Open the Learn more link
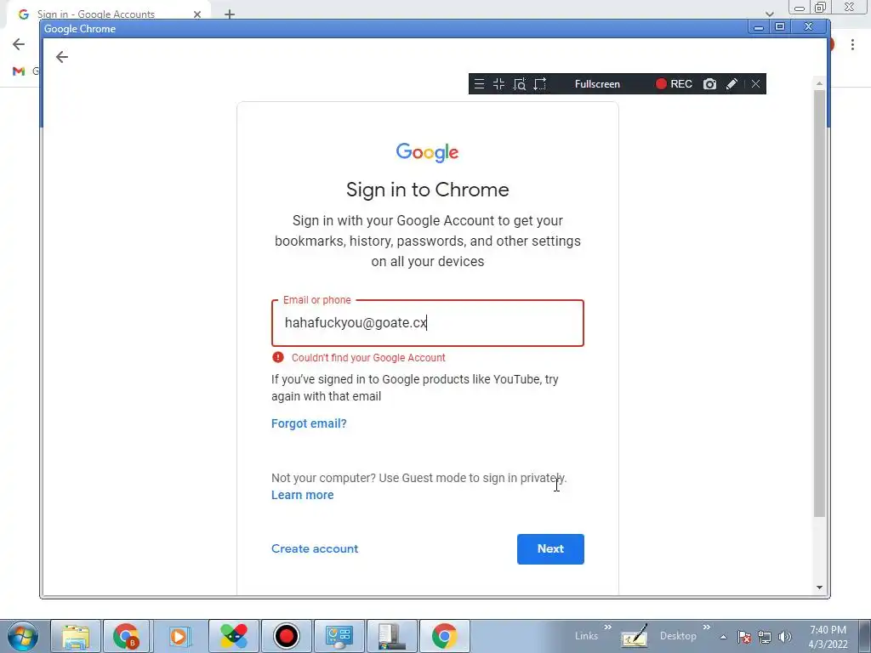Viewport: 871px width, 653px height. pos(302,495)
